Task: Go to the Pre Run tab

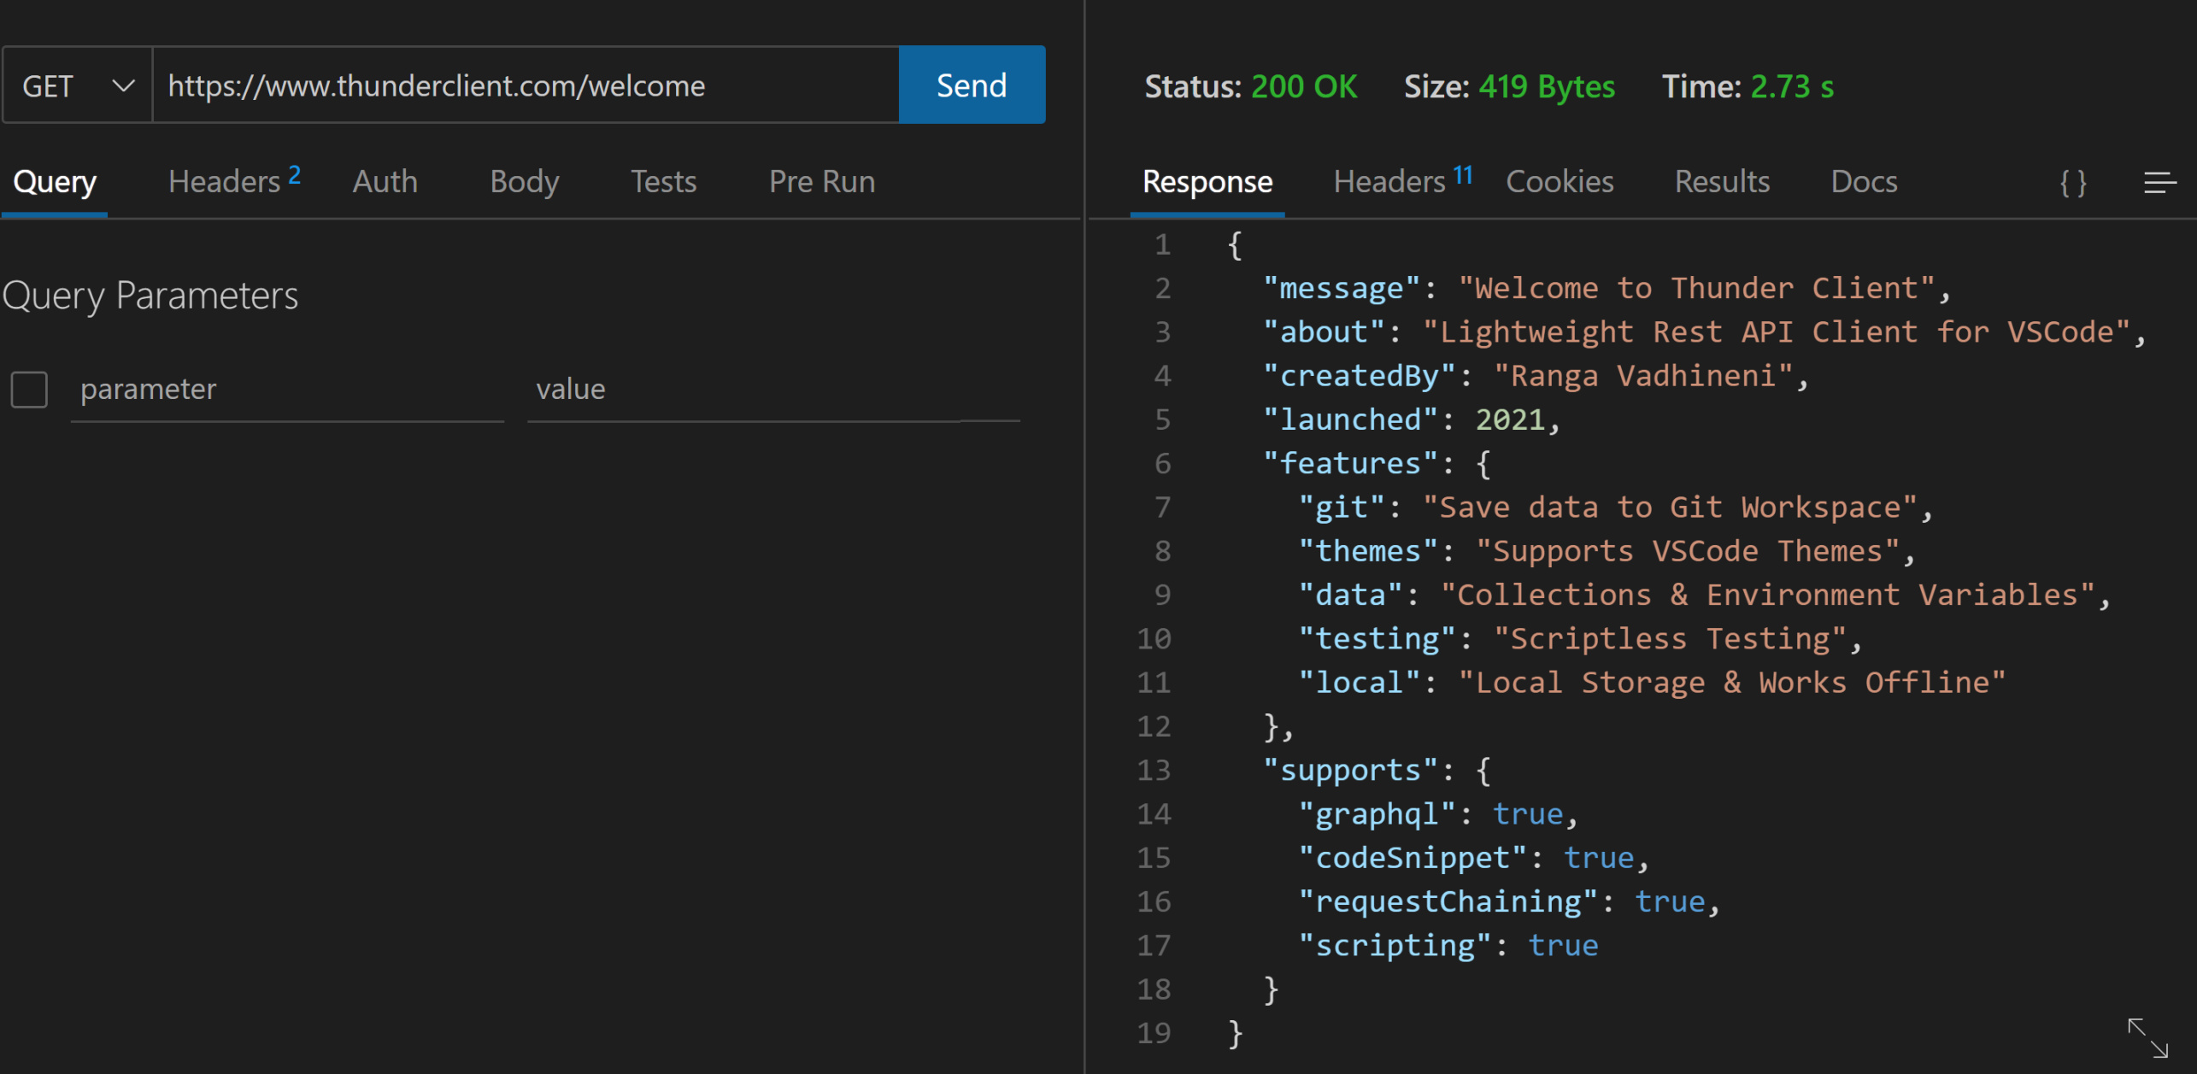Action: [x=821, y=182]
